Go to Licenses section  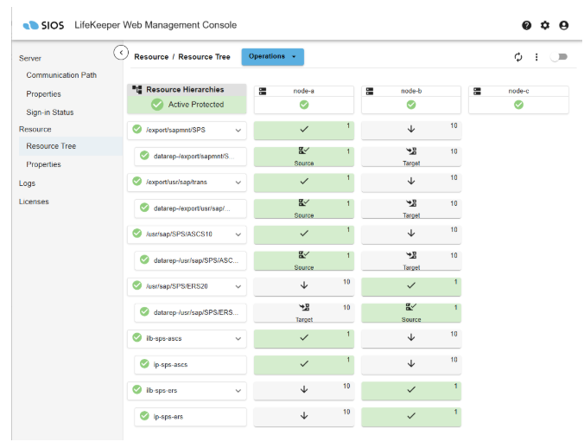(x=34, y=202)
